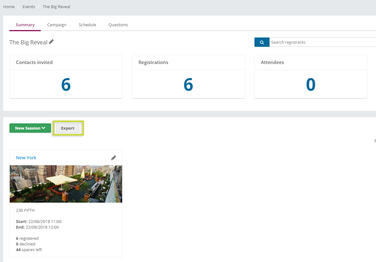Click The Big Reveal event title

pyautogui.click(x=28, y=42)
